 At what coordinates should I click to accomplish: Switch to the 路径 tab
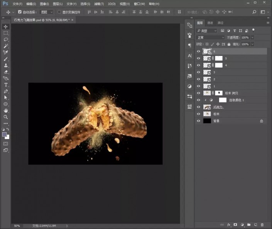coord(220,23)
